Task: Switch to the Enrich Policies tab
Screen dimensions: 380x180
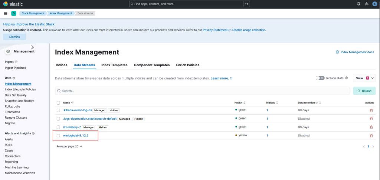Action: (188, 65)
